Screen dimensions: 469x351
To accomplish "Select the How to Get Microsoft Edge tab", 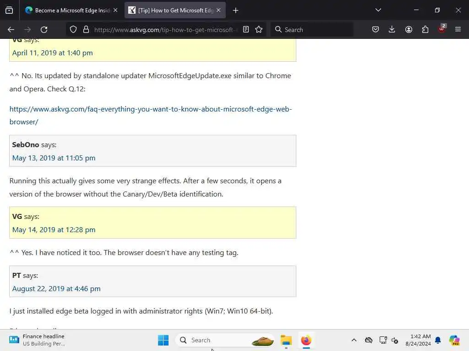I will pyautogui.click(x=175, y=11).
